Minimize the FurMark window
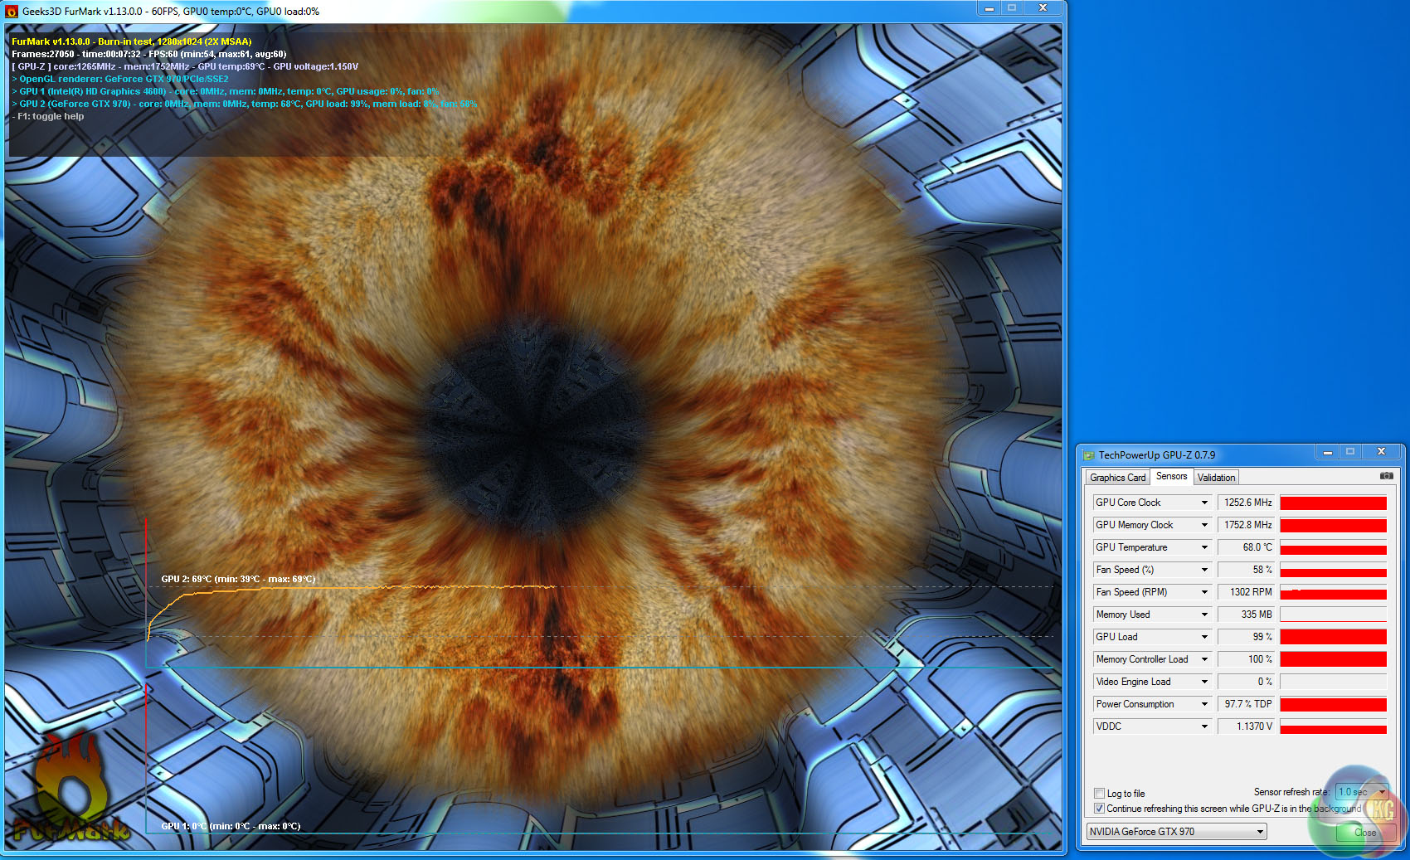The width and height of the screenshot is (1410, 860). coord(989,8)
